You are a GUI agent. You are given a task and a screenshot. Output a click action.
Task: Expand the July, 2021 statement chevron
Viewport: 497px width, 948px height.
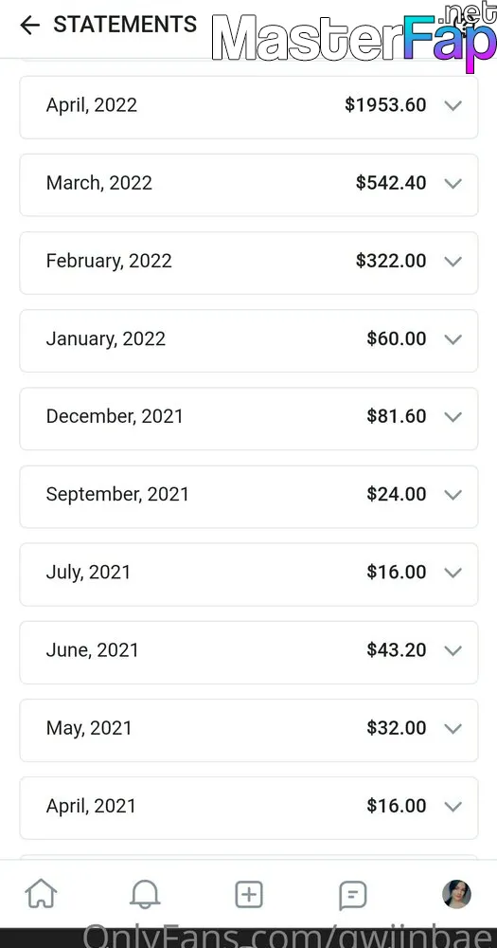click(453, 572)
